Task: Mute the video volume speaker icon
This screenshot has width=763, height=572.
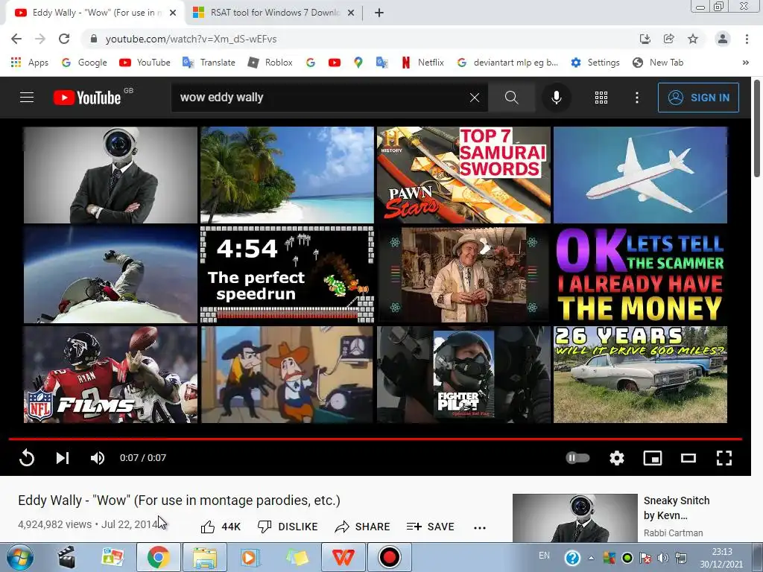Action: tap(98, 458)
